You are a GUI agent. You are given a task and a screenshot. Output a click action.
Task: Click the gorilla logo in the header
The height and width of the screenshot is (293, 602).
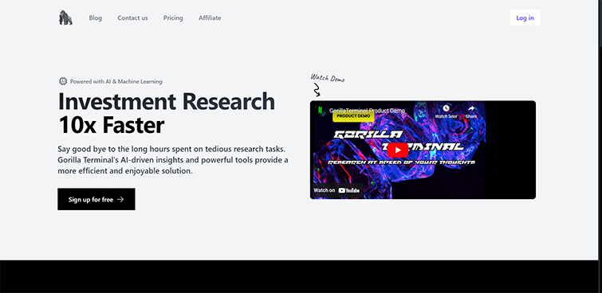click(65, 18)
